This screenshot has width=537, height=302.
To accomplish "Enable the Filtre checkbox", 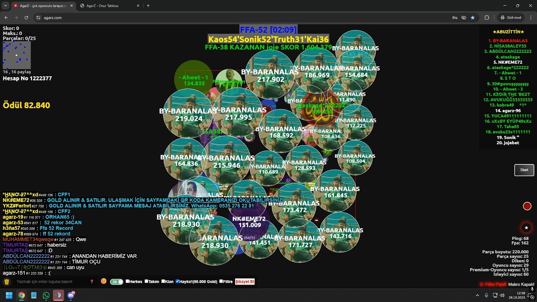I will 221,281.
